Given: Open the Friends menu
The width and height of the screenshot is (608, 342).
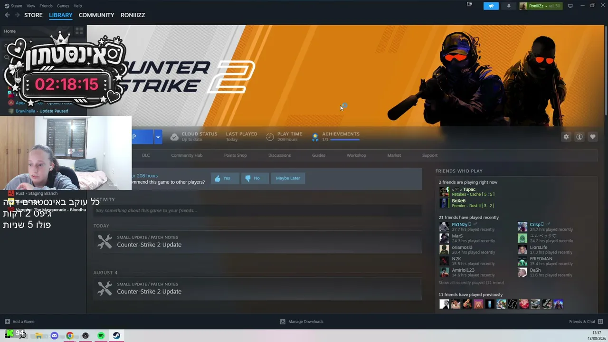Looking at the screenshot, I should click(46, 6).
